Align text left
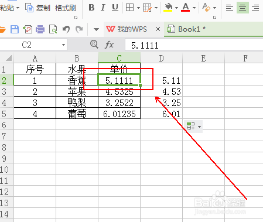 click(x=230, y=8)
